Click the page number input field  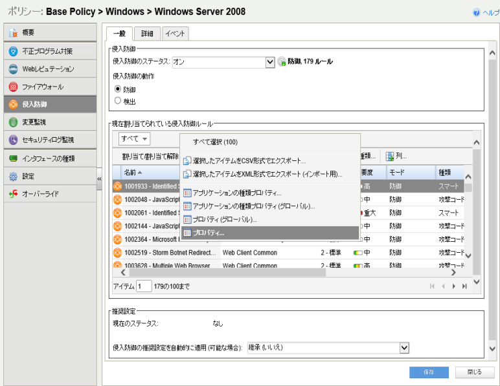(x=144, y=286)
